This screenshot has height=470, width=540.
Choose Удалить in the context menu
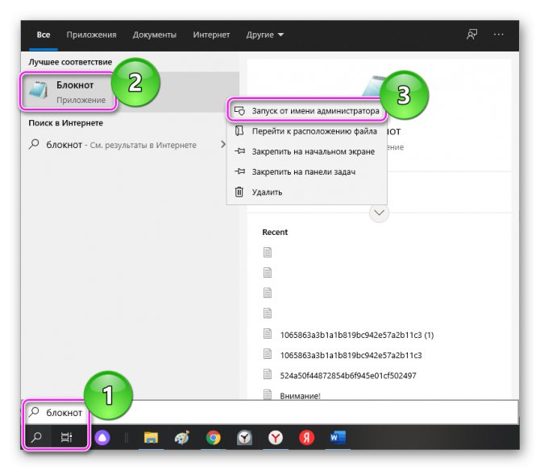click(306, 192)
